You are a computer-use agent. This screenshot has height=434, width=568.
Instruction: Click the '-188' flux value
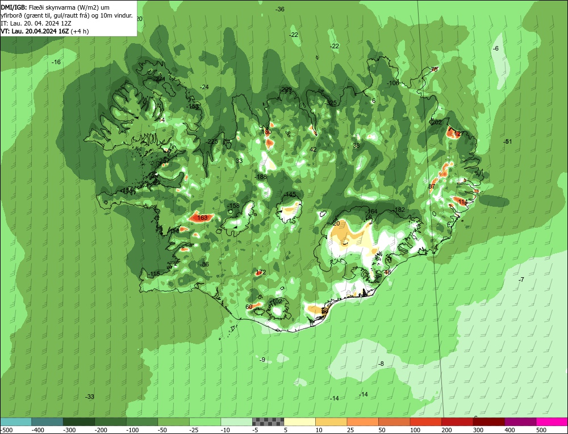point(261,177)
